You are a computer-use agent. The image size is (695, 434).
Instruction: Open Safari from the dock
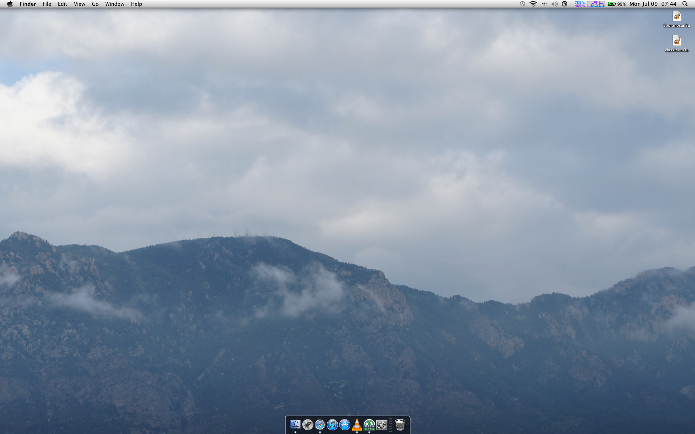click(320, 424)
